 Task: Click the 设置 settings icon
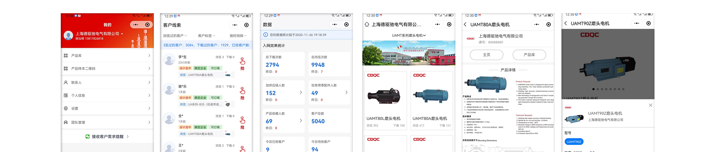(66, 108)
